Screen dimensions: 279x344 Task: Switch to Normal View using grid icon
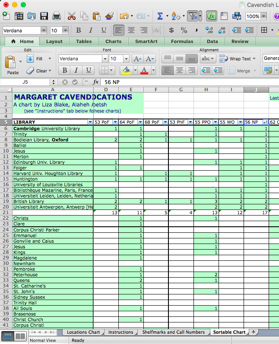(x=8, y=336)
